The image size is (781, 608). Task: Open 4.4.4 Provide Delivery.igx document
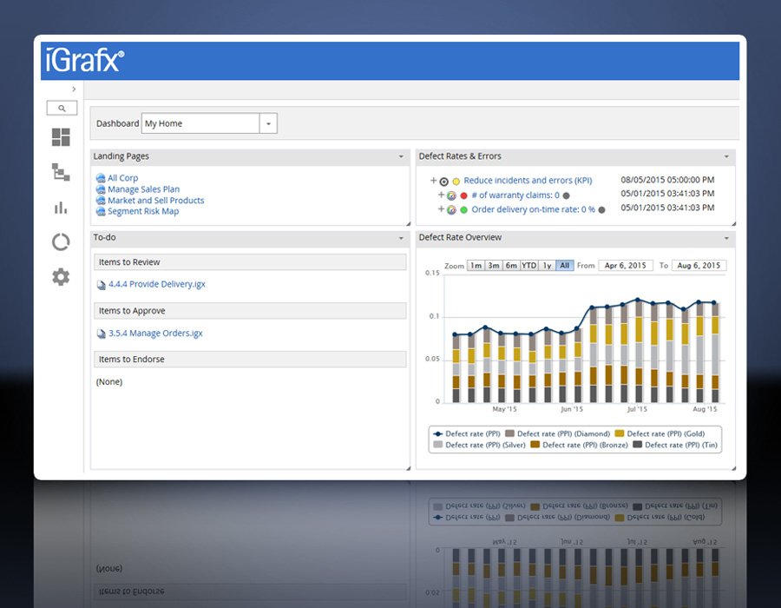[x=157, y=284]
